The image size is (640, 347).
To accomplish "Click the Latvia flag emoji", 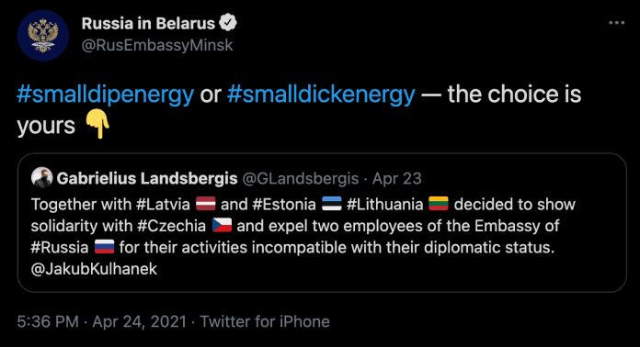I will coord(205,204).
